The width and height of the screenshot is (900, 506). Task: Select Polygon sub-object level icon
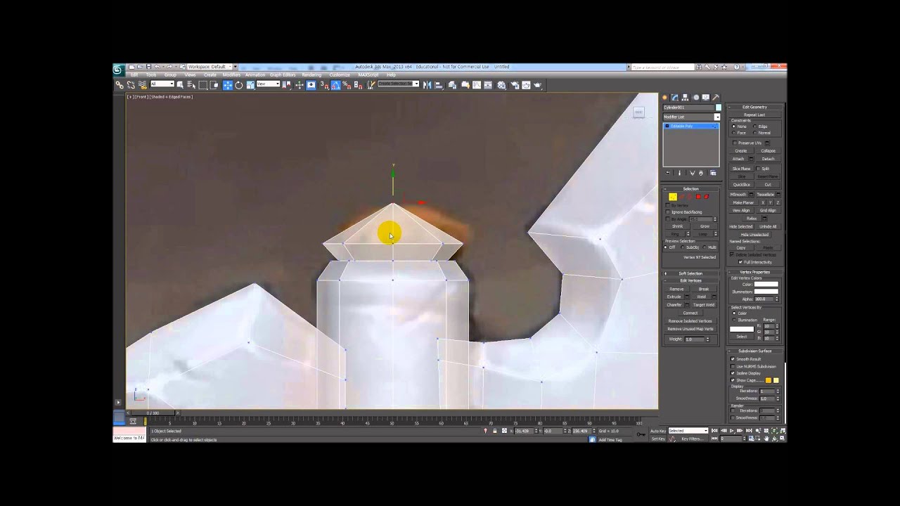tap(698, 197)
